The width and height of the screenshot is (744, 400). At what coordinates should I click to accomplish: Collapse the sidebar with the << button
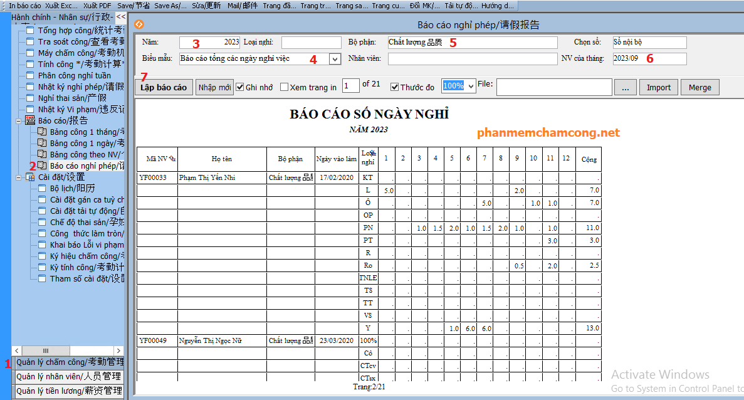(120, 16)
